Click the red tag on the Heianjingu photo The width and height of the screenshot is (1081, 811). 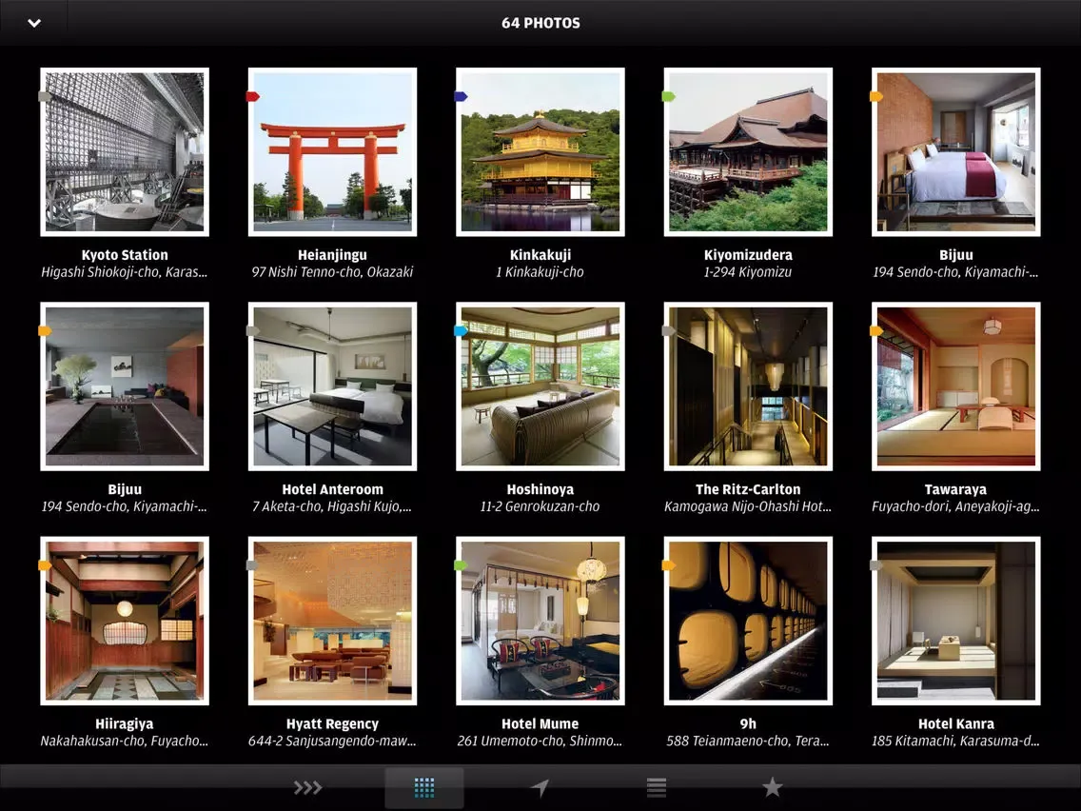pos(253,96)
